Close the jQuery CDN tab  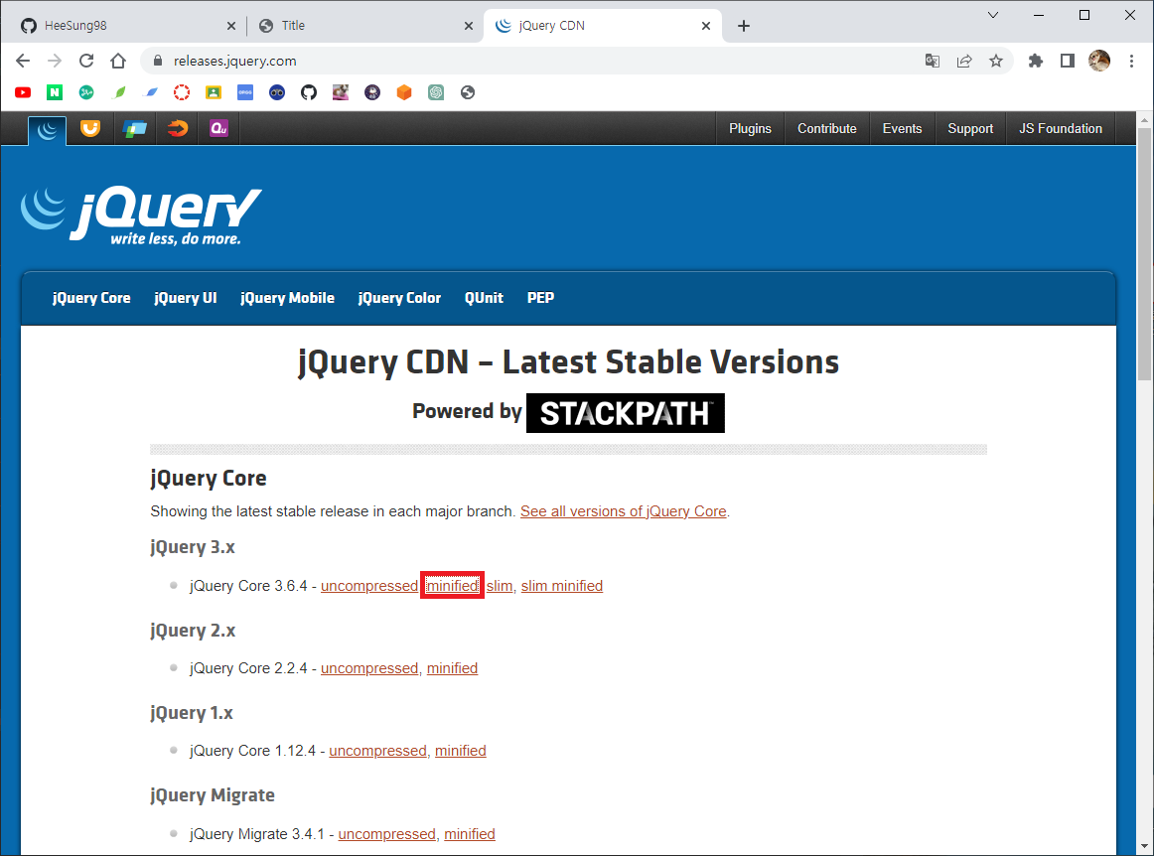(706, 26)
